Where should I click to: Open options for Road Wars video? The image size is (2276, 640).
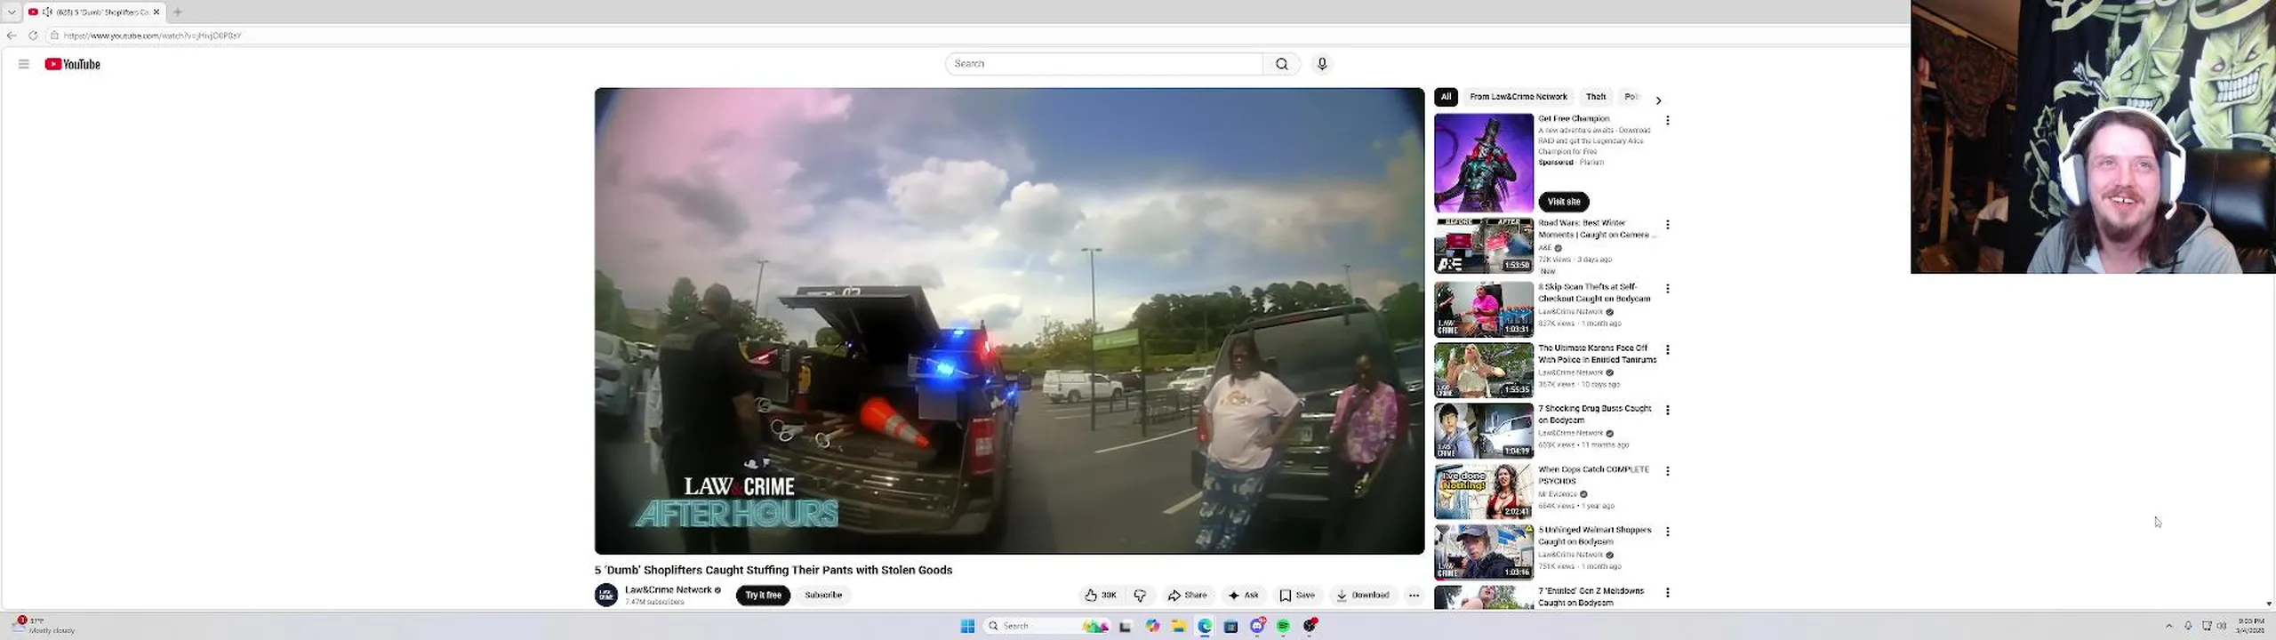(x=1668, y=225)
